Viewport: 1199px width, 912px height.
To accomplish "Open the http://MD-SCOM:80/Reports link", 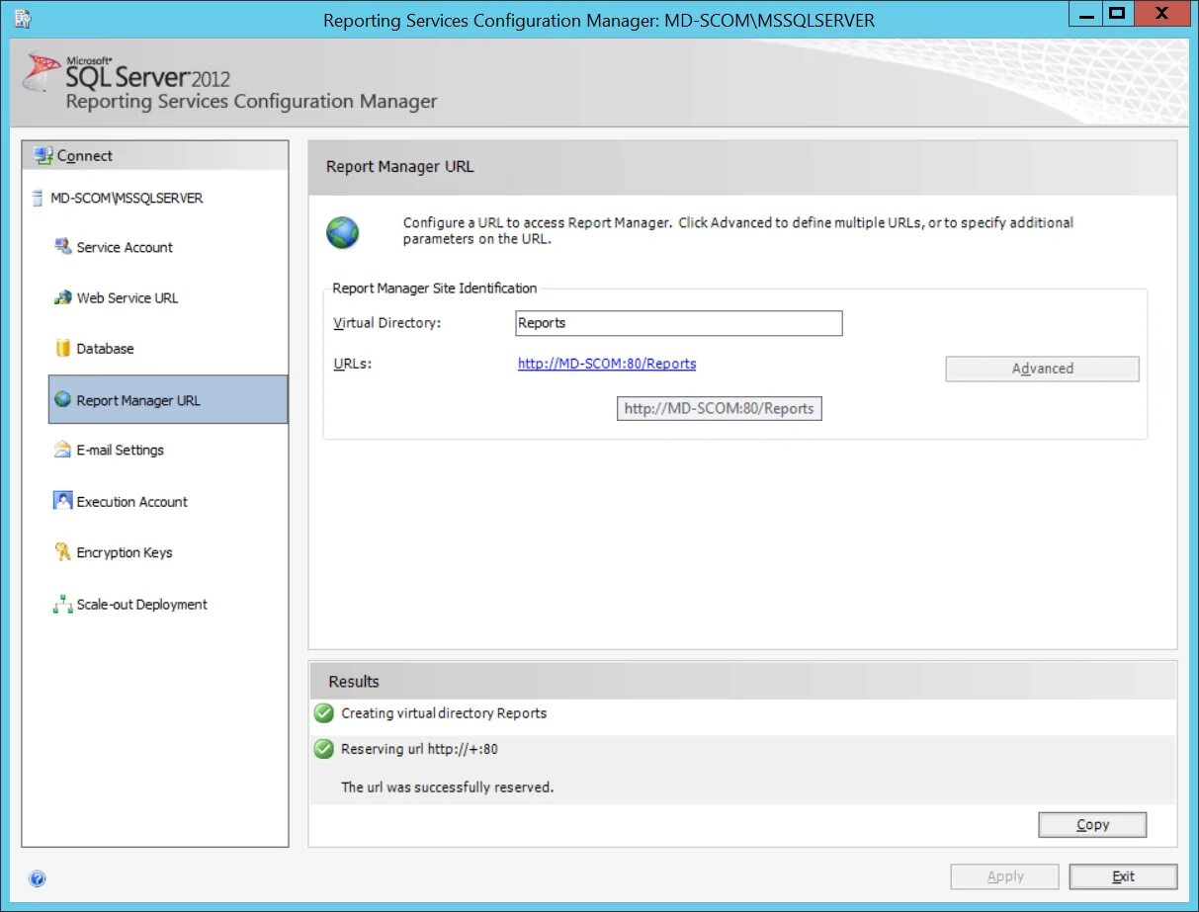I will click(607, 364).
